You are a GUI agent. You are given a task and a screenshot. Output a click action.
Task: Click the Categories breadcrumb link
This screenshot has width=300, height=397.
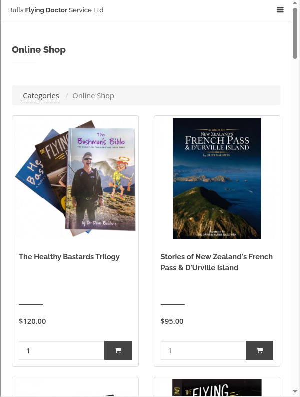tap(41, 96)
